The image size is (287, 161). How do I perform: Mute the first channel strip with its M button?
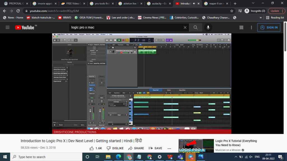(x=90, y=123)
